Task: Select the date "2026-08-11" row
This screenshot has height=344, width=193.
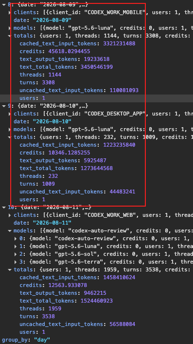Action: click(x=42, y=223)
